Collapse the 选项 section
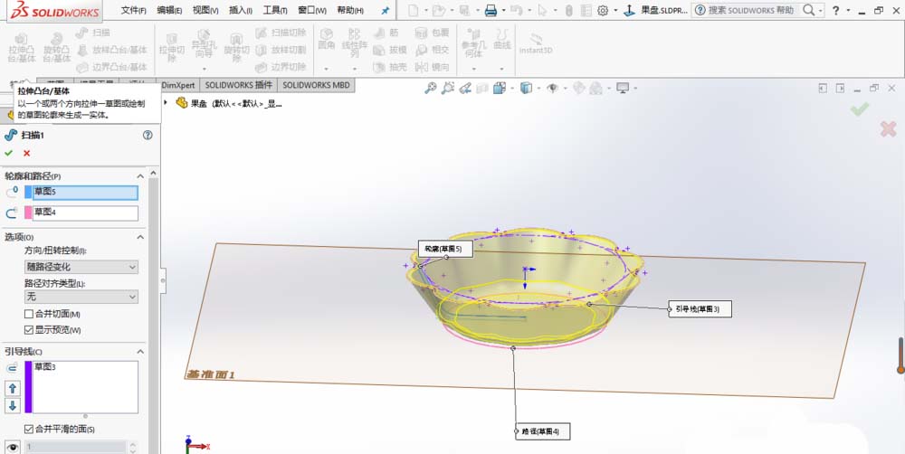Image resolution: width=905 pixels, height=454 pixels. (x=140, y=237)
